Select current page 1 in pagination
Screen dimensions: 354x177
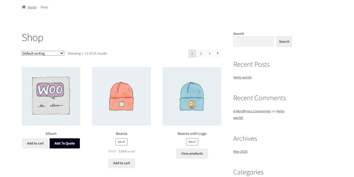pyautogui.click(x=192, y=53)
